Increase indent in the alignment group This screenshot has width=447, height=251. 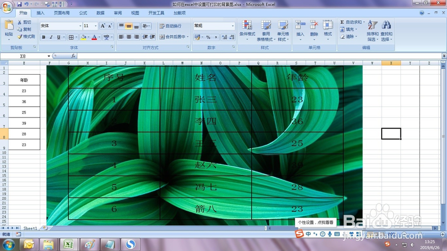coord(152,37)
